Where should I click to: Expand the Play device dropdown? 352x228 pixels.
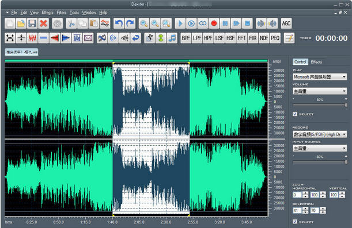tap(320, 77)
